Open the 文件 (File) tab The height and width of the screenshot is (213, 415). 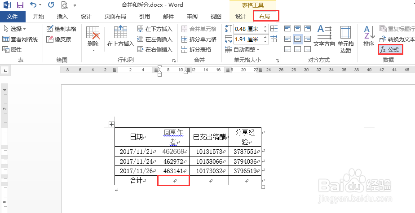tap(12, 17)
